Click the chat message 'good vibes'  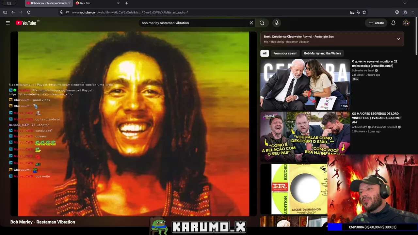click(x=41, y=100)
